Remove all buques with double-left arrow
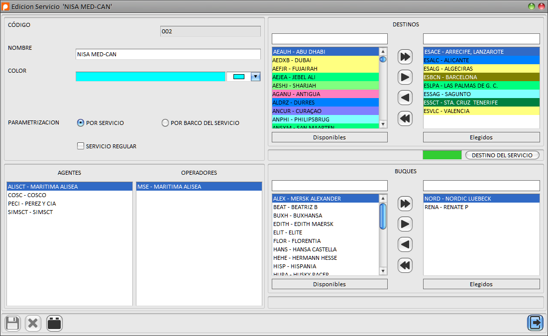 (x=405, y=265)
